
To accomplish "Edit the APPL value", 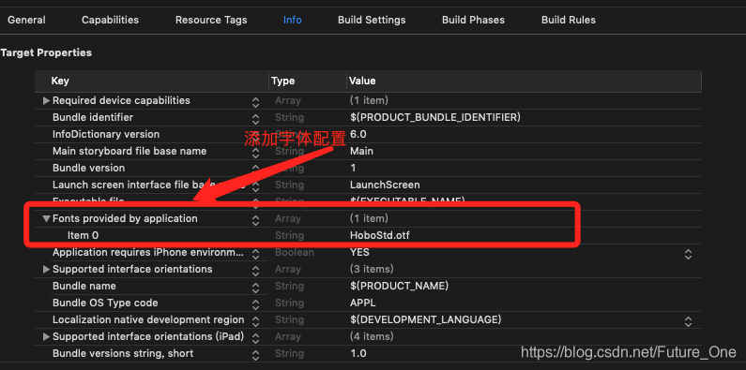I will click(x=362, y=303).
